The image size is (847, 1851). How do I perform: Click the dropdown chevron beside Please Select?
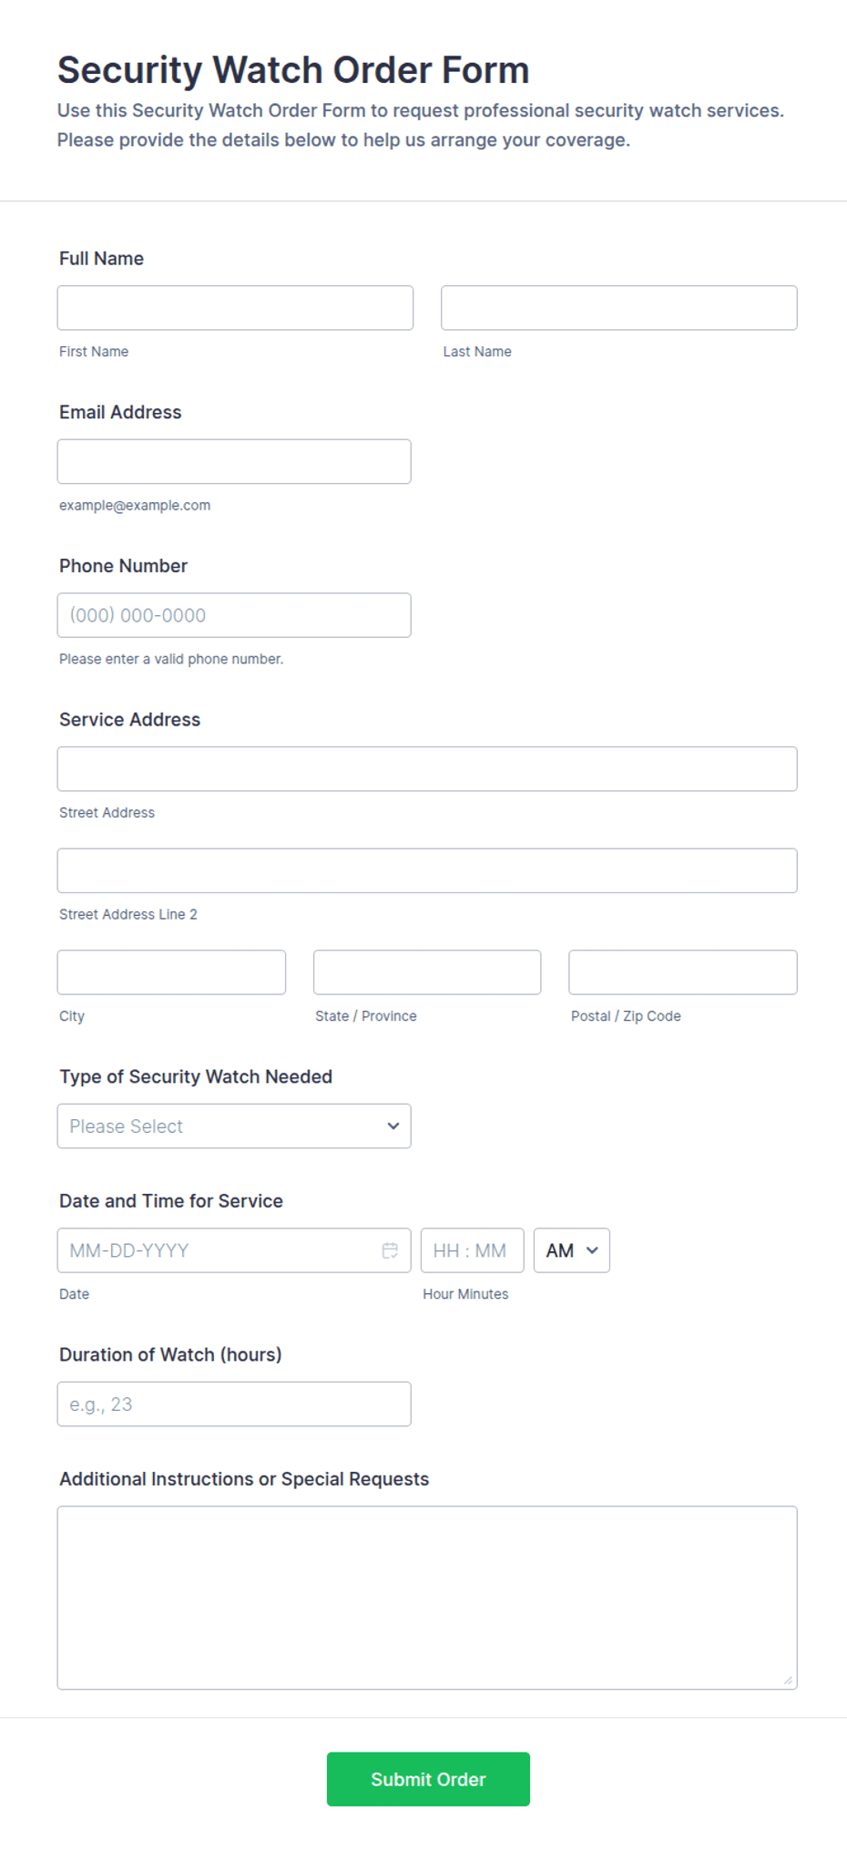tap(393, 1126)
